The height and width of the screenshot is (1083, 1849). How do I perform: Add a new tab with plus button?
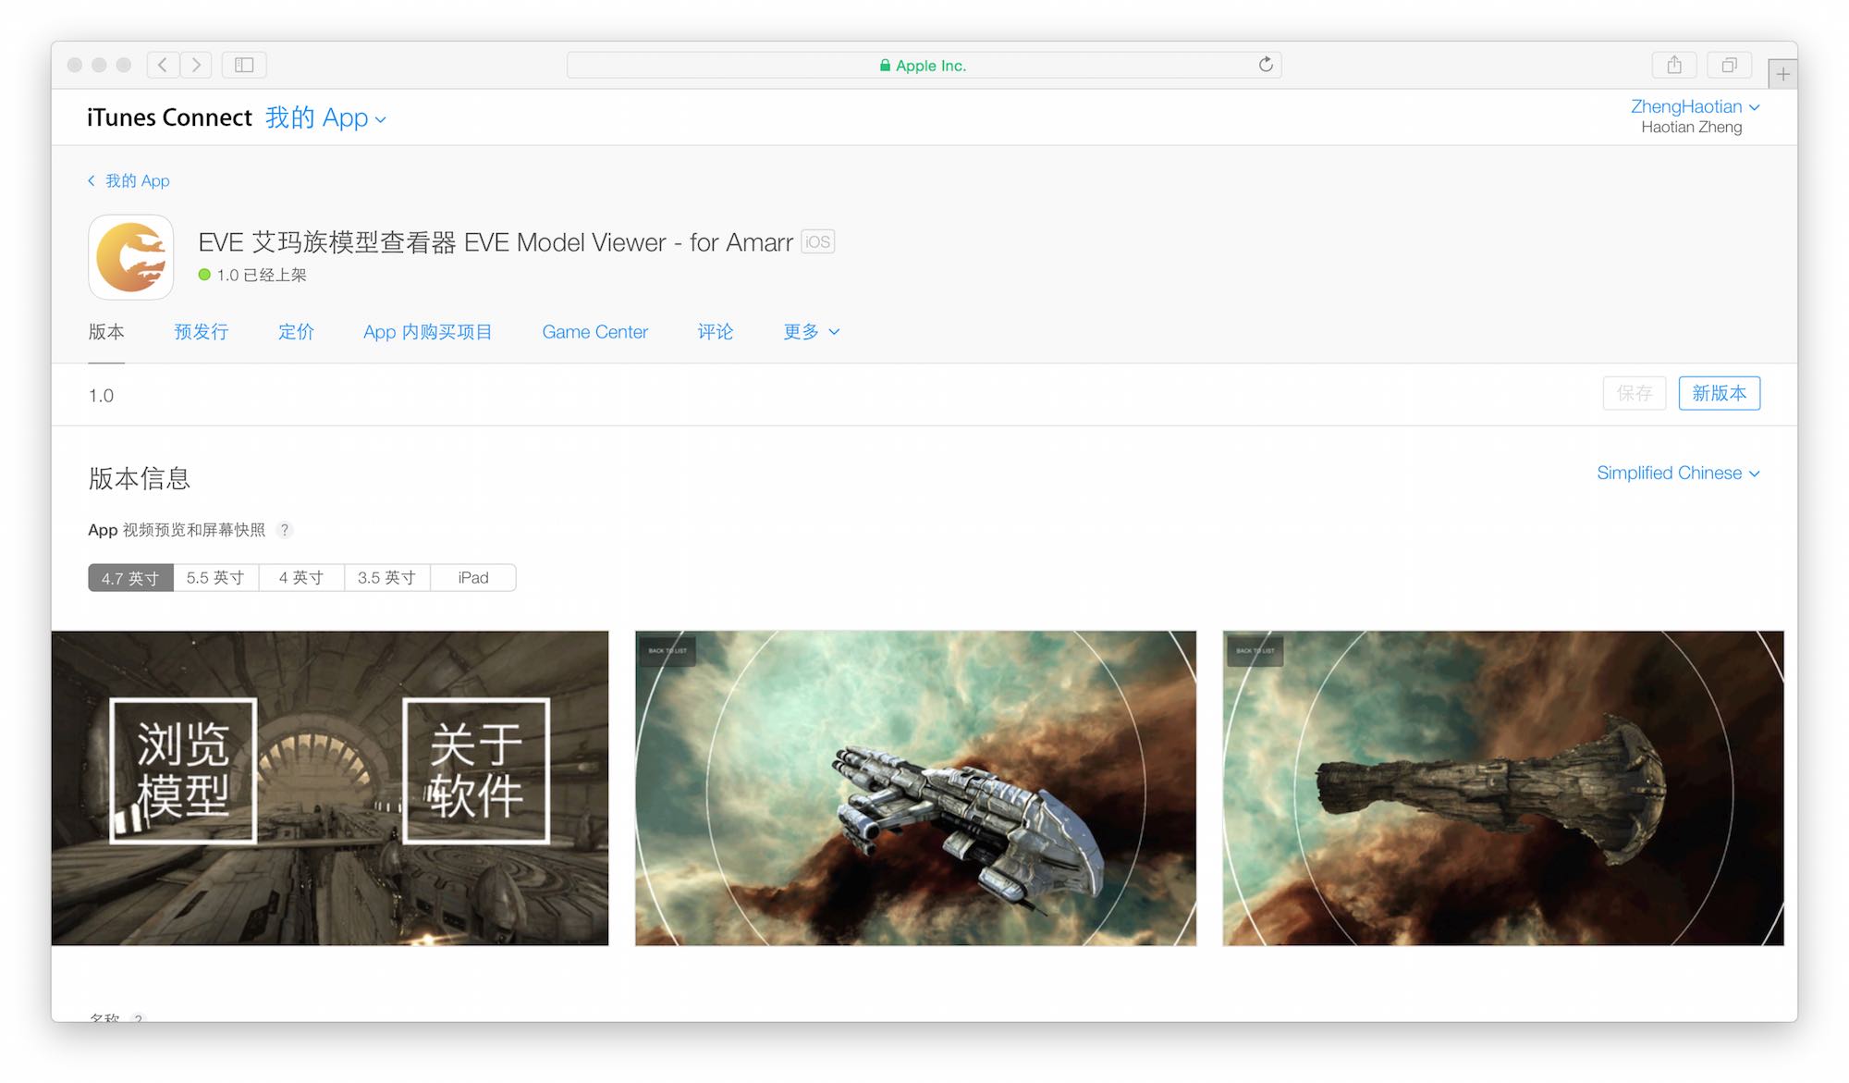coord(1782,74)
